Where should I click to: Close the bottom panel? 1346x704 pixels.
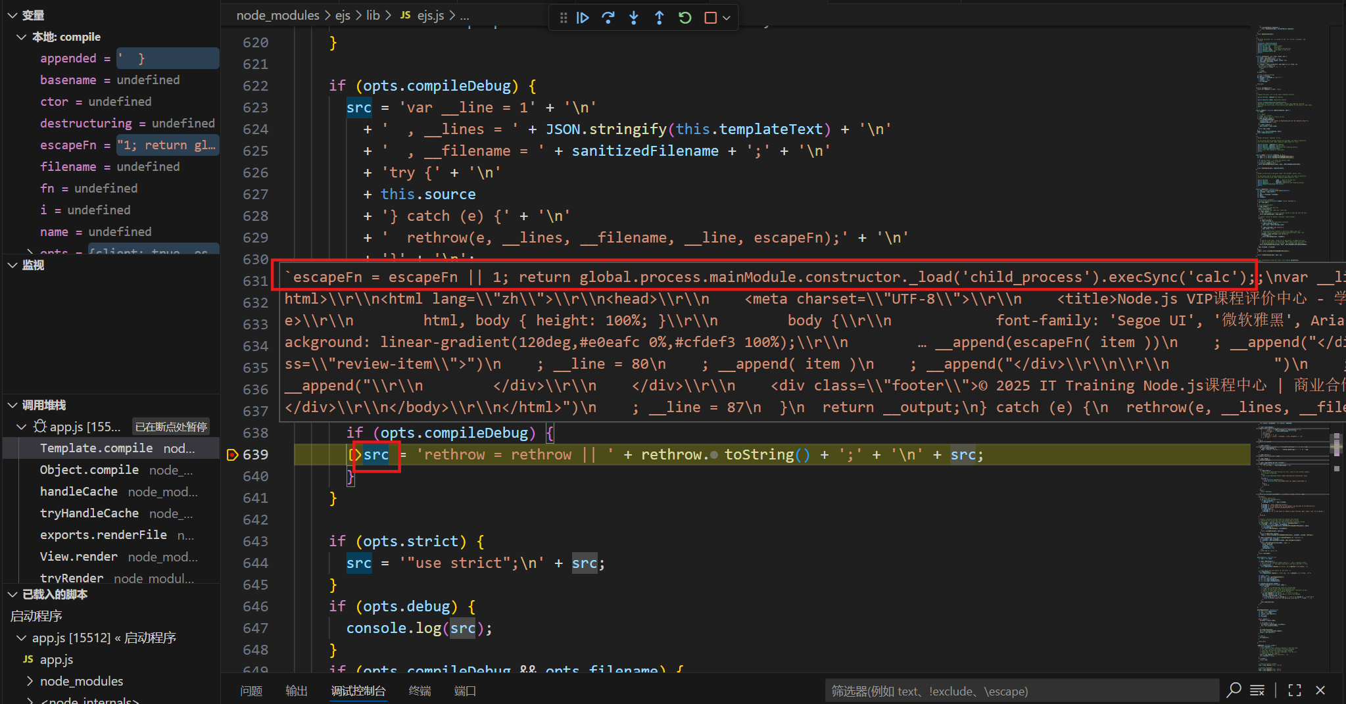tap(1320, 690)
